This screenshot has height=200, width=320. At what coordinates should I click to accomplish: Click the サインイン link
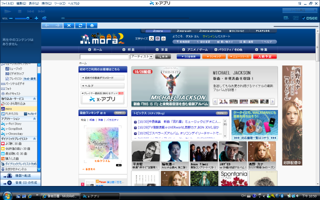[x=209, y=36]
